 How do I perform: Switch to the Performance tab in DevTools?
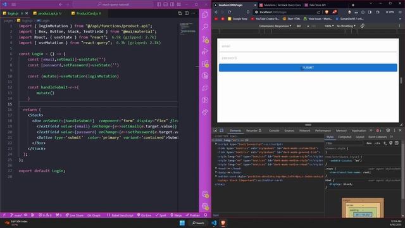tap(323, 130)
